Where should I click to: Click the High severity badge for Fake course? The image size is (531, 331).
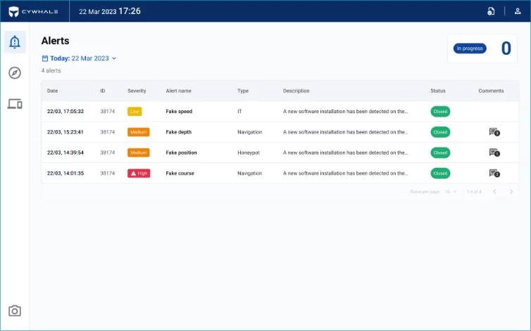(139, 173)
